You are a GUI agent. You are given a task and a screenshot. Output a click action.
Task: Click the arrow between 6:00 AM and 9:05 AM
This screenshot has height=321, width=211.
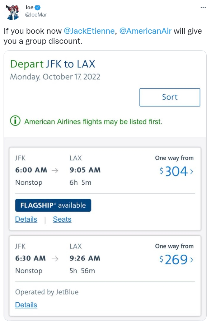[x=55, y=170]
